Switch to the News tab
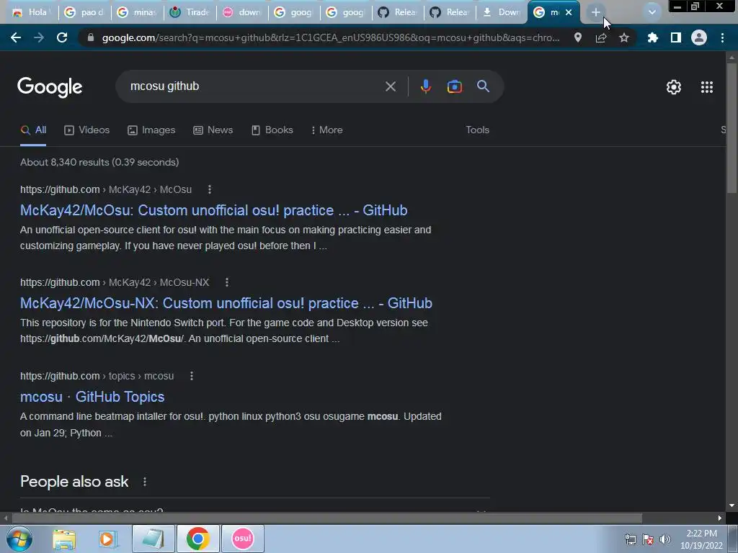738x553 pixels. tap(213, 130)
